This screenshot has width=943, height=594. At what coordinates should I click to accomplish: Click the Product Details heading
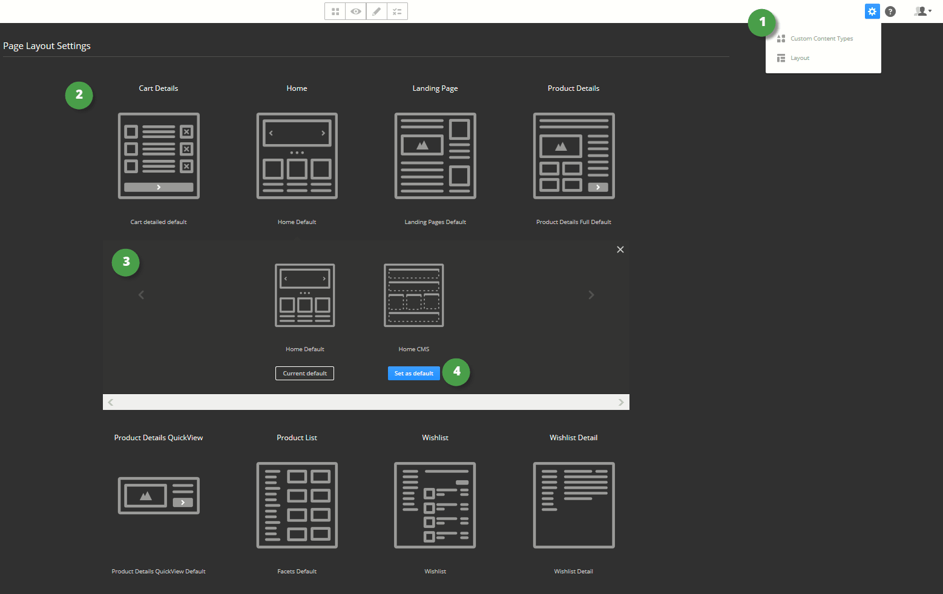pos(574,88)
